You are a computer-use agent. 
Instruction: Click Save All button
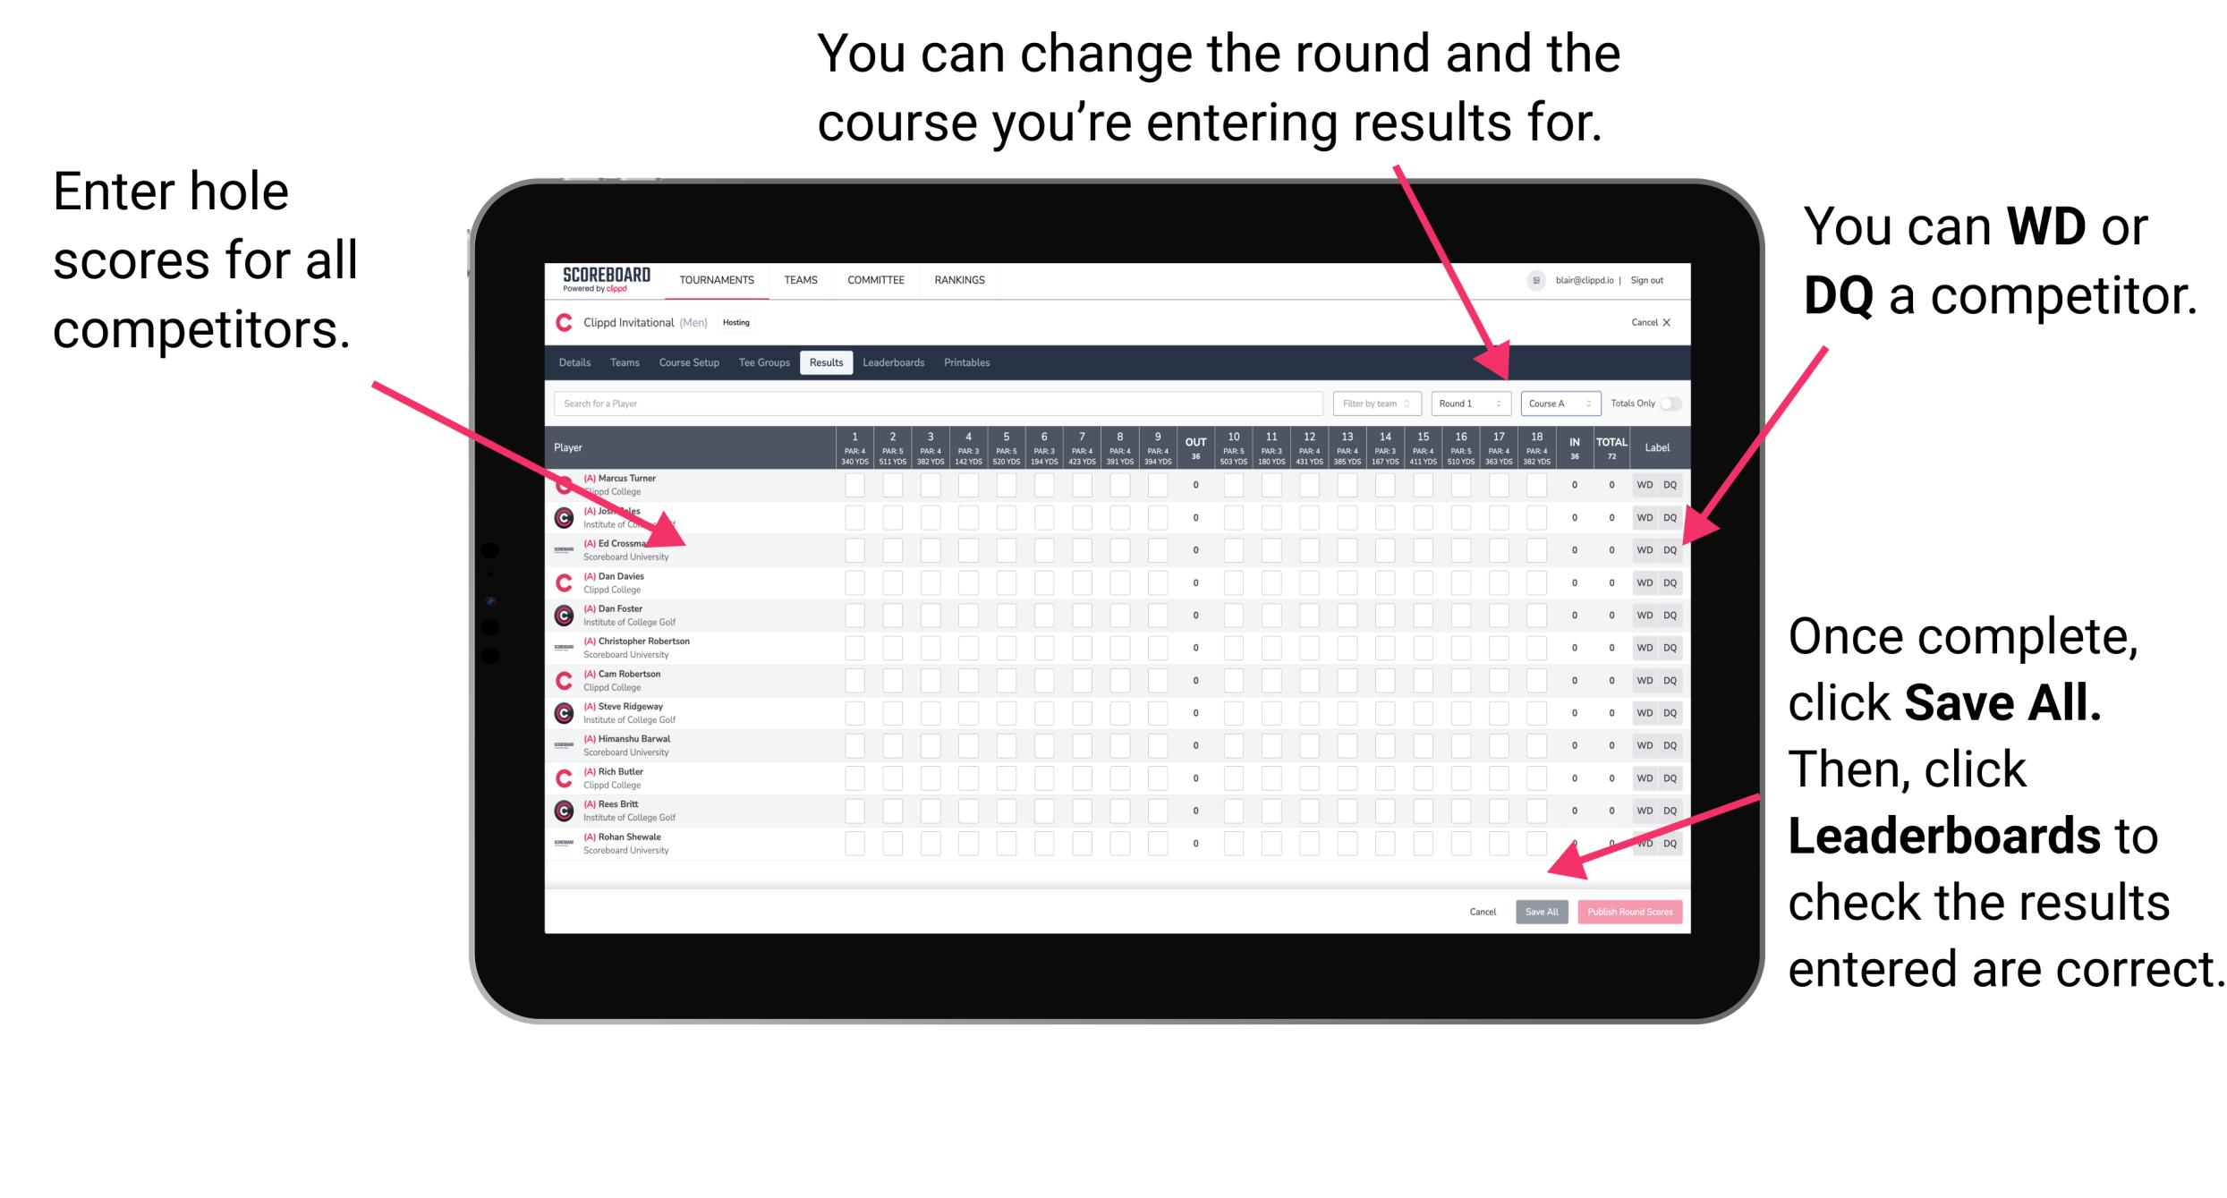pyautogui.click(x=1542, y=912)
